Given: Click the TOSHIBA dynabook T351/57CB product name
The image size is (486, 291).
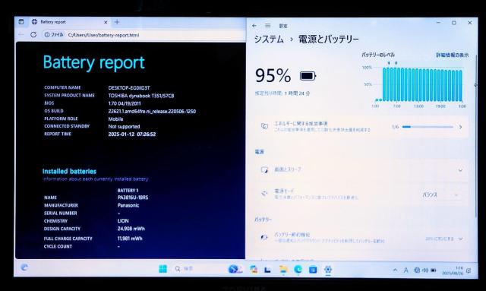Looking at the screenshot, I should click(141, 96).
